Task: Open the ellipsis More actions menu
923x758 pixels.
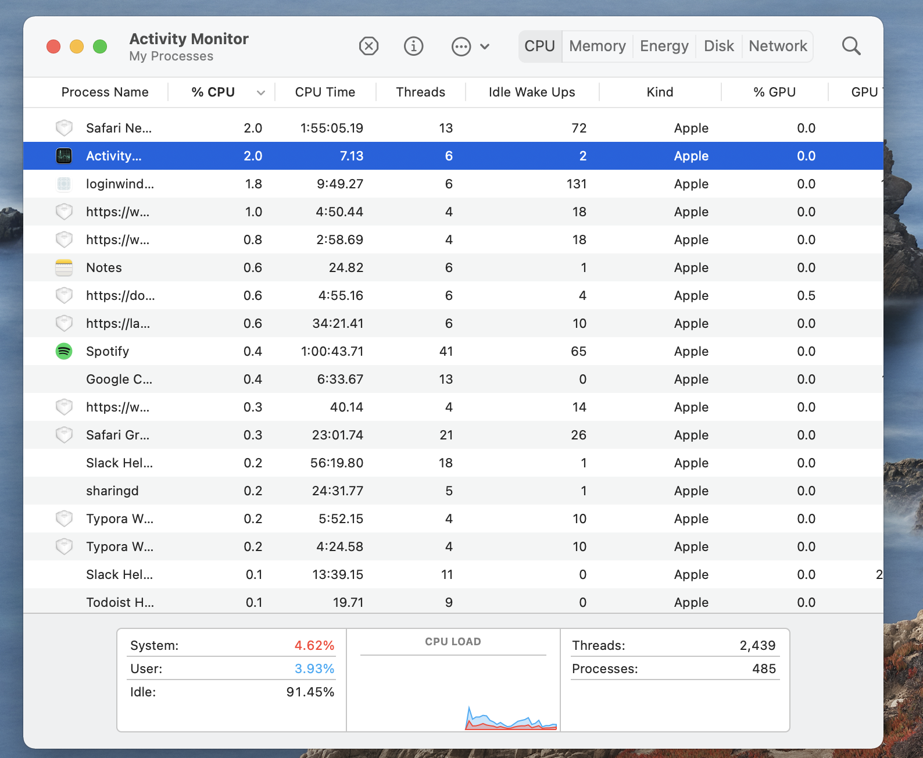Action: click(461, 47)
